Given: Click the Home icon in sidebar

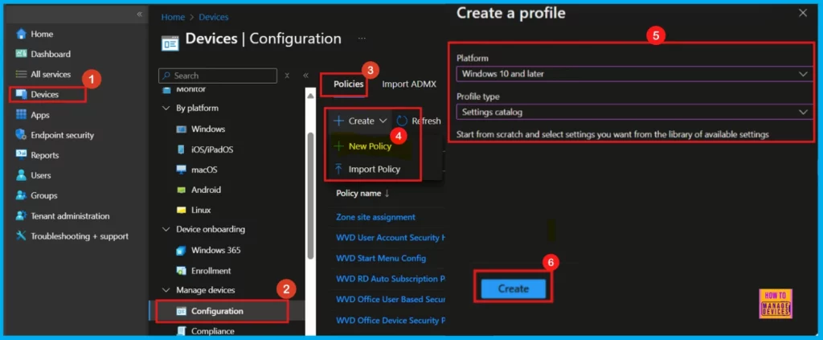Looking at the screenshot, I should pyautogui.click(x=21, y=34).
